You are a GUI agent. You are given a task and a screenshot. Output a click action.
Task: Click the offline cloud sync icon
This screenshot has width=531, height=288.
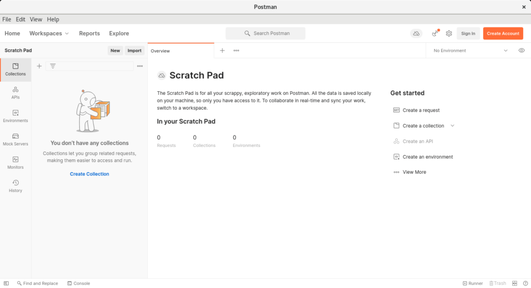416,34
